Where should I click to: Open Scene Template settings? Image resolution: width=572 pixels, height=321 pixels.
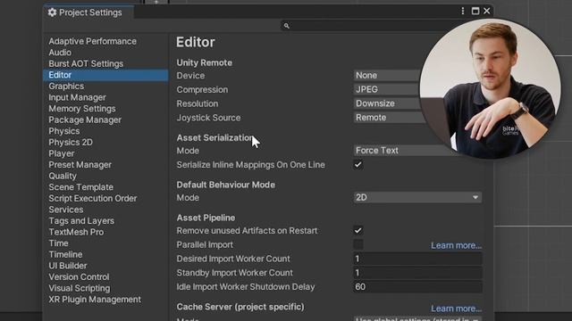(x=81, y=187)
